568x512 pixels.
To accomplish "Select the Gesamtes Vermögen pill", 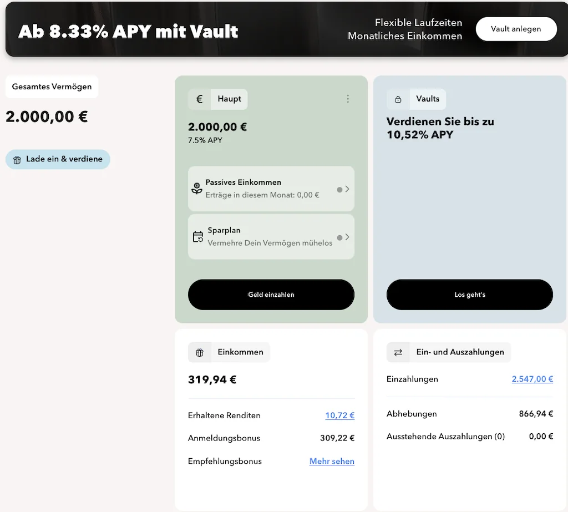I will click(x=52, y=87).
